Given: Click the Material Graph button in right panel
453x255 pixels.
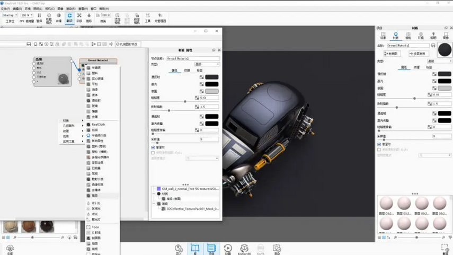Looking at the screenshot, I should pos(392,54).
